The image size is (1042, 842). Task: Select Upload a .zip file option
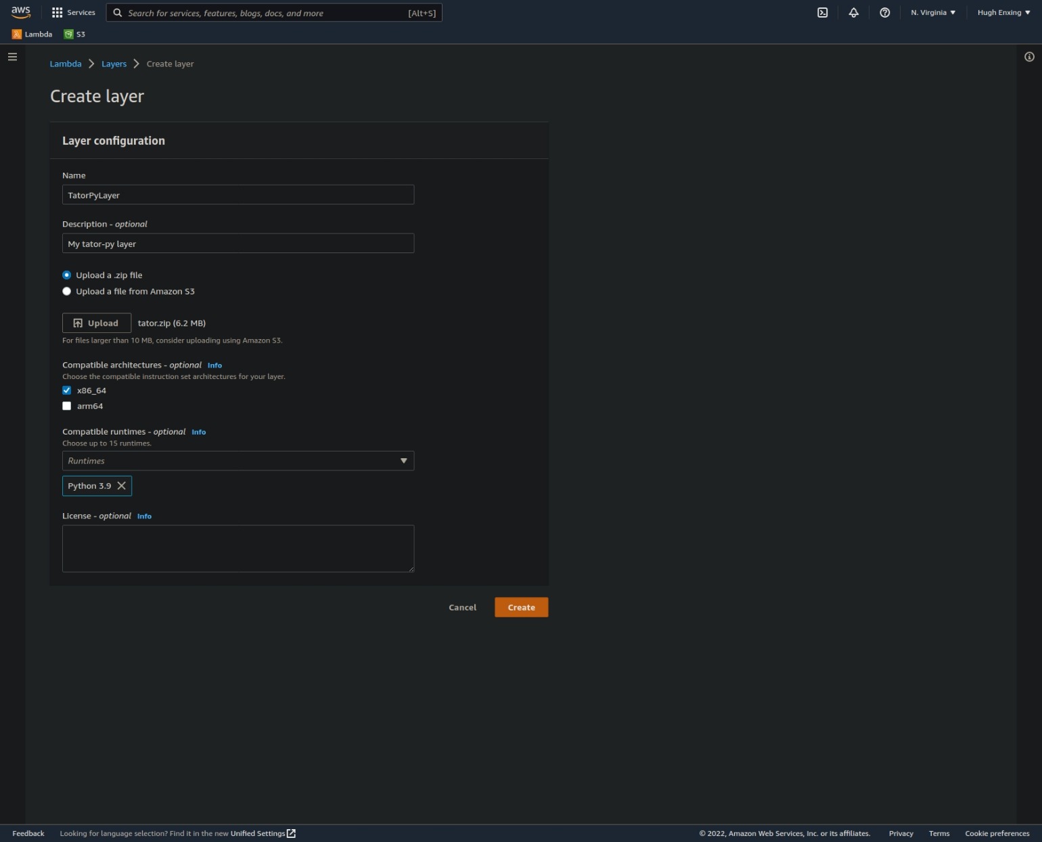click(66, 275)
